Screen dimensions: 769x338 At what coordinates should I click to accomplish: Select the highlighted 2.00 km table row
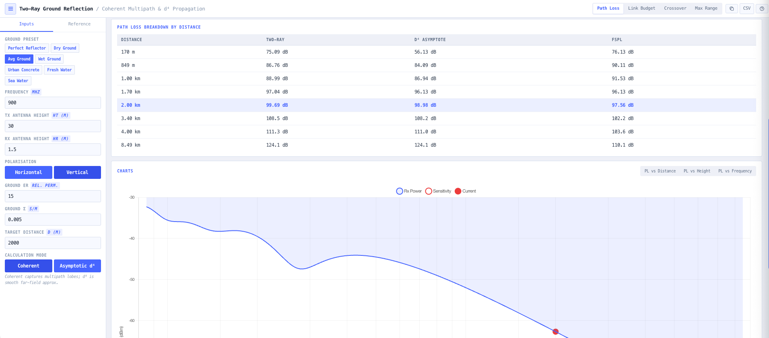coord(436,105)
